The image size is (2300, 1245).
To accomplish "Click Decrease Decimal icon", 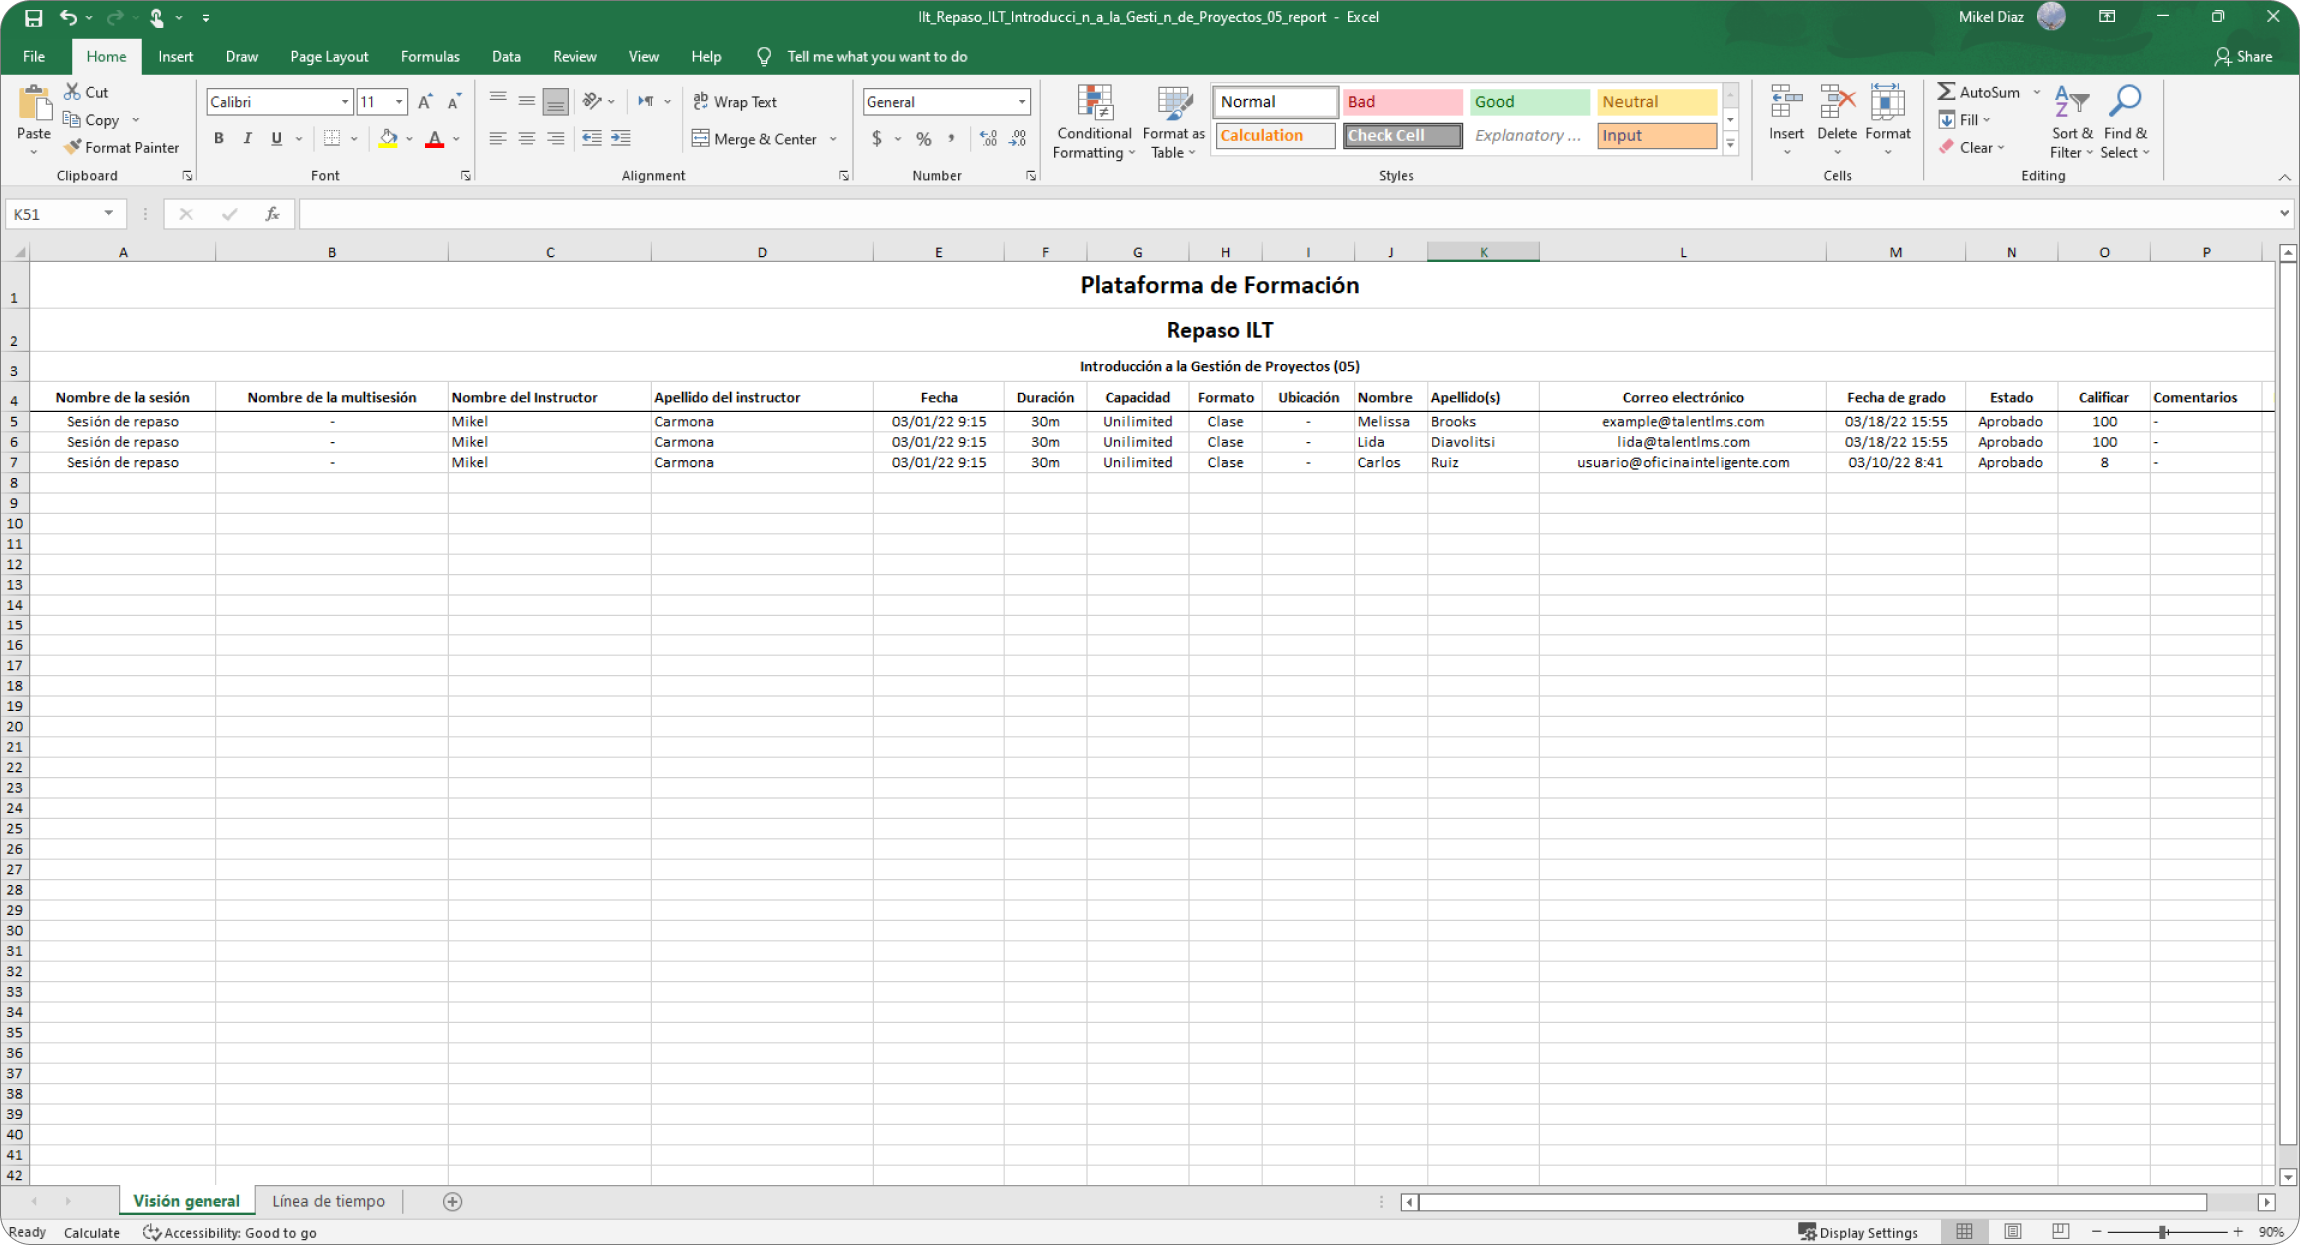I will 1018,138.
